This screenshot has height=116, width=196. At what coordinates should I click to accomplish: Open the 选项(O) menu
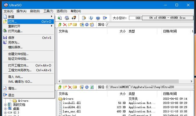click(x=62, y=11)
